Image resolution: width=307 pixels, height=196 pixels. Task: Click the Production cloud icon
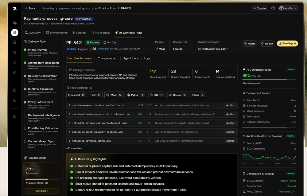pyautogui.click(x=199, y=49)
